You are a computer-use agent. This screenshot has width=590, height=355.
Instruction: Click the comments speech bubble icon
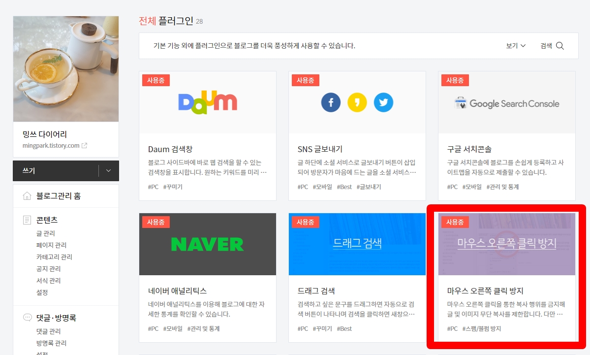pyautogui.click(x=27, y=318)
